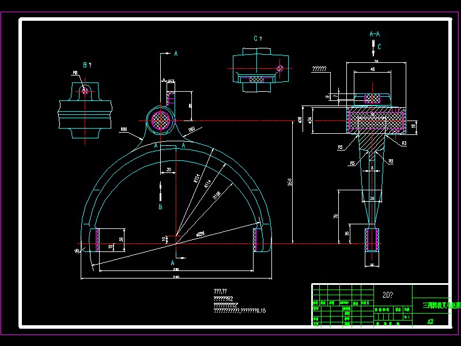Select the 46 width dimension text
461x346 pixels.
click(x=372, y=69)
